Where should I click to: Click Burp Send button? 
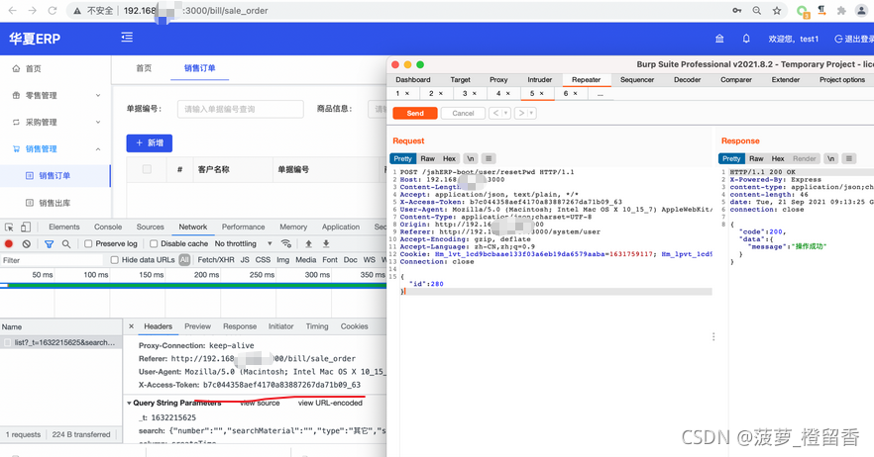[x=414, y=113]
